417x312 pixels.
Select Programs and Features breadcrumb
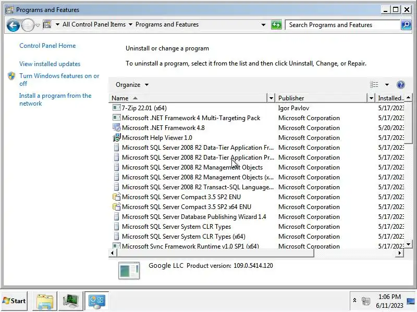point(167,24)
